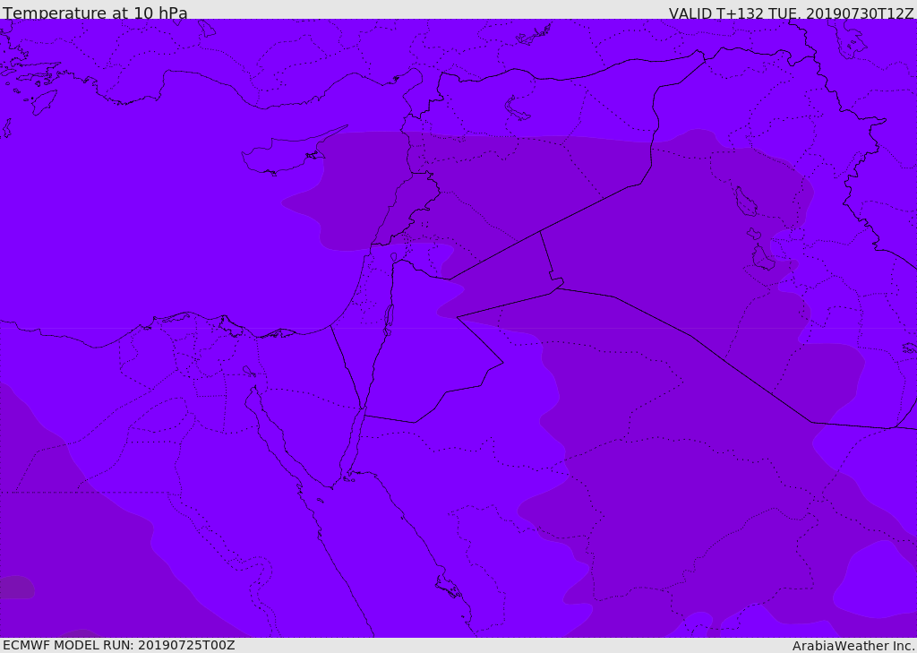
Task: Click the 'ECMWF MODEL RUN: 20190725T00Z' text
Action: [x=119, y=645]
